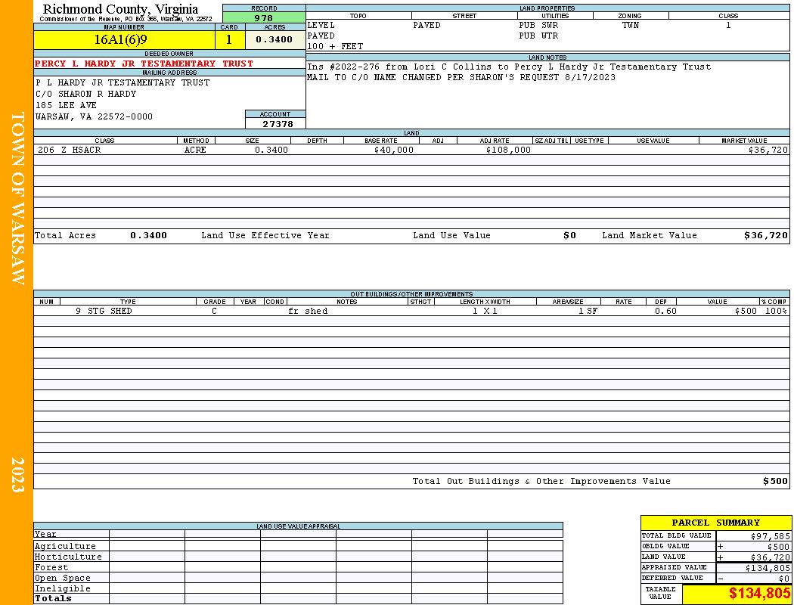Click the Open Space row label

coord(62,579)
